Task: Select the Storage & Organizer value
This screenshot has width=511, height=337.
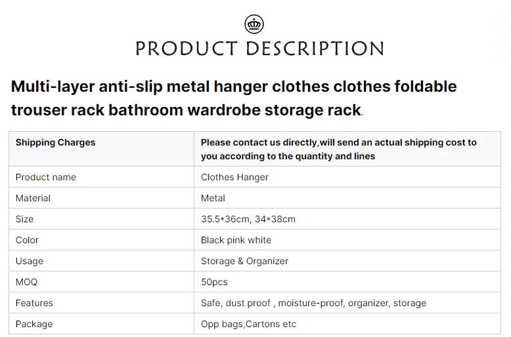Action: point(244,261)
